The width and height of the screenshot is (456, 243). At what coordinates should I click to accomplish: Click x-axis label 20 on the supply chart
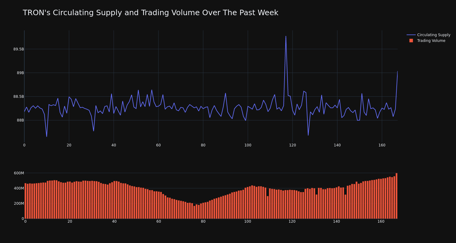pos(69,145)
